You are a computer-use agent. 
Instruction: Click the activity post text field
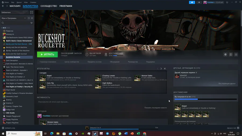102,102
